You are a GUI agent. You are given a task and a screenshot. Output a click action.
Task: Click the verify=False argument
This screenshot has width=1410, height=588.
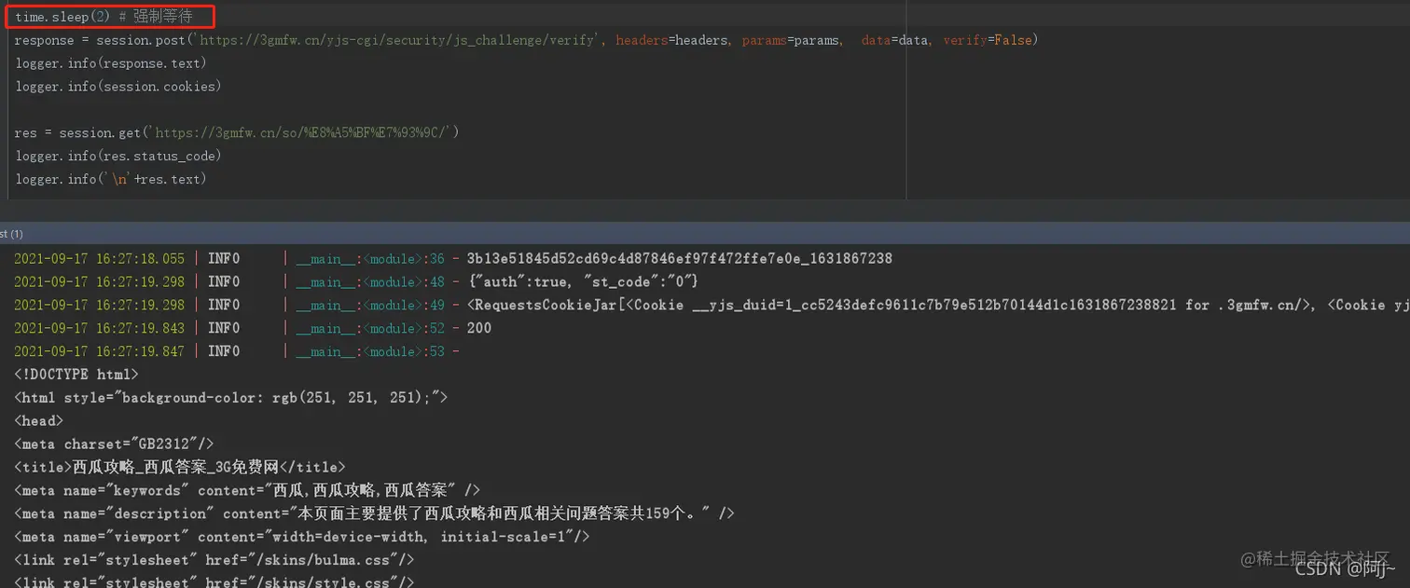pyautogui.click(x=987, y=40)
